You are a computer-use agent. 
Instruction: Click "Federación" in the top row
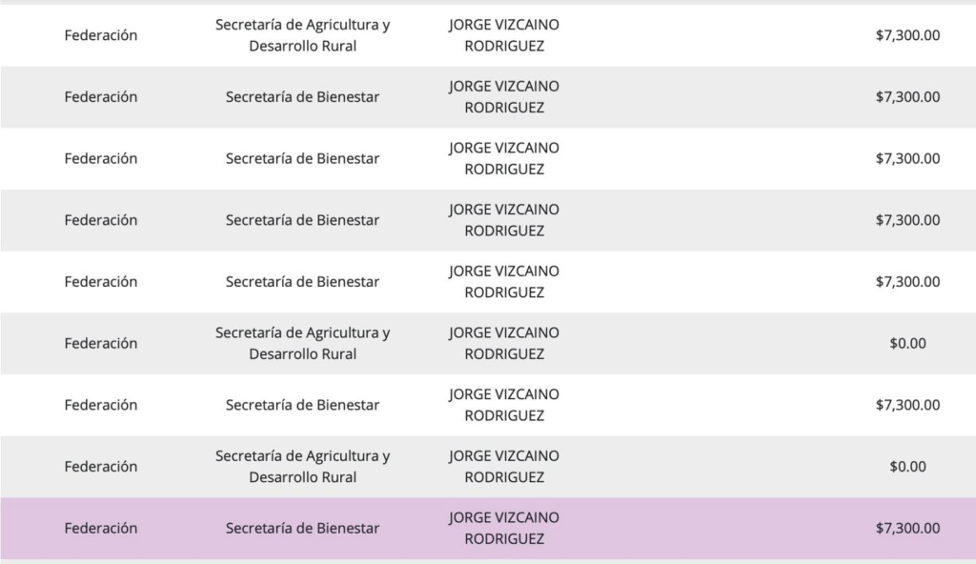[x=100, y=35]
